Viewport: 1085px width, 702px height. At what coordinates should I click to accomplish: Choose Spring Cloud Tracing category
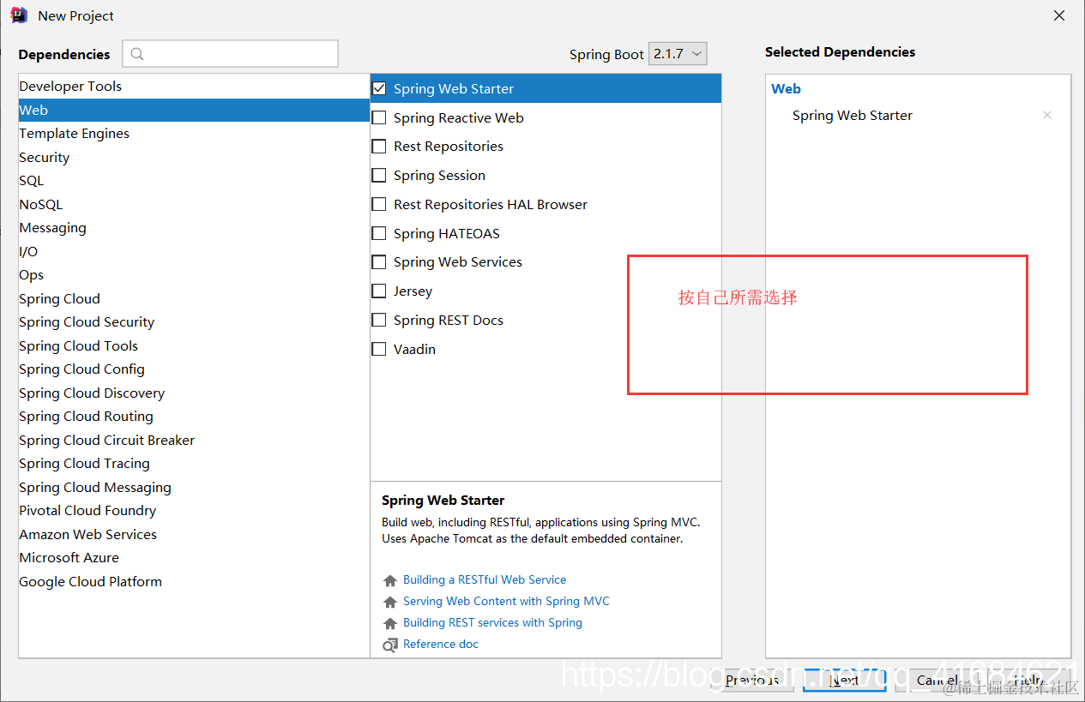[x=194, y=464]
